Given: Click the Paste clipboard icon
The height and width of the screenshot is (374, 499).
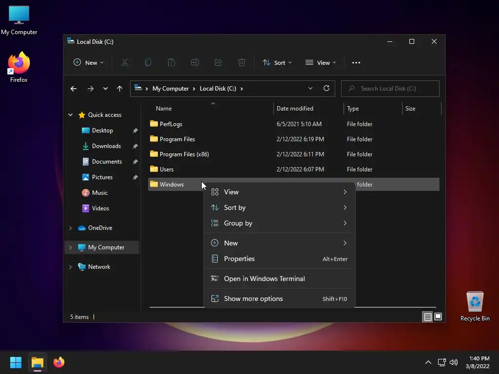Looking at the screenshot, I should 172,63.
